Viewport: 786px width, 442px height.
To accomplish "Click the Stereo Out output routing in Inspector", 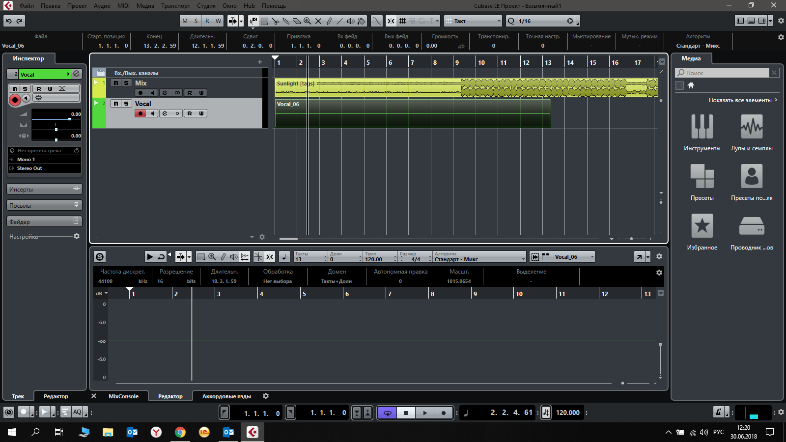I will tap(45, 168).
